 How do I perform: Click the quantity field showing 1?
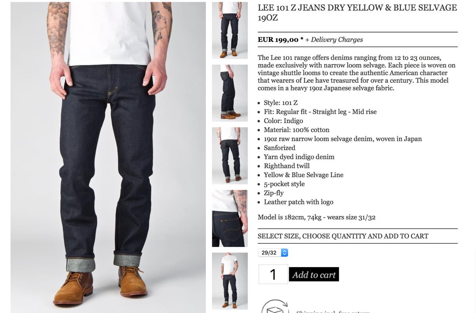(273, 274)
